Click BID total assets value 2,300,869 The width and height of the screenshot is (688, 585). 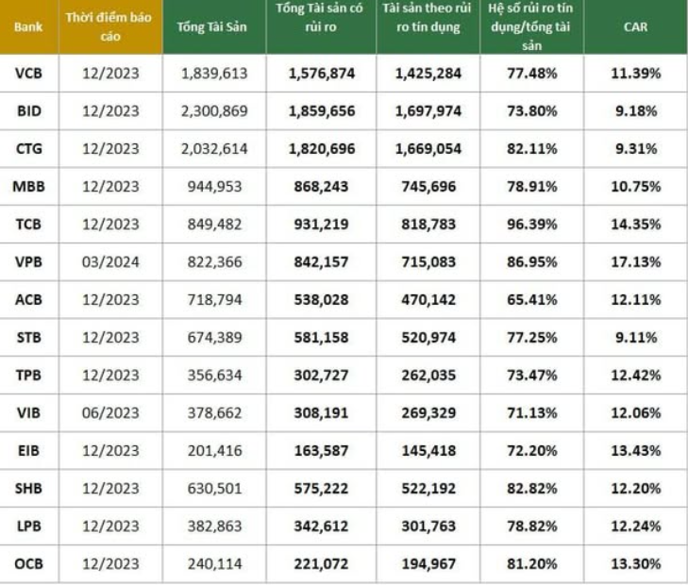tap(216, 111)
